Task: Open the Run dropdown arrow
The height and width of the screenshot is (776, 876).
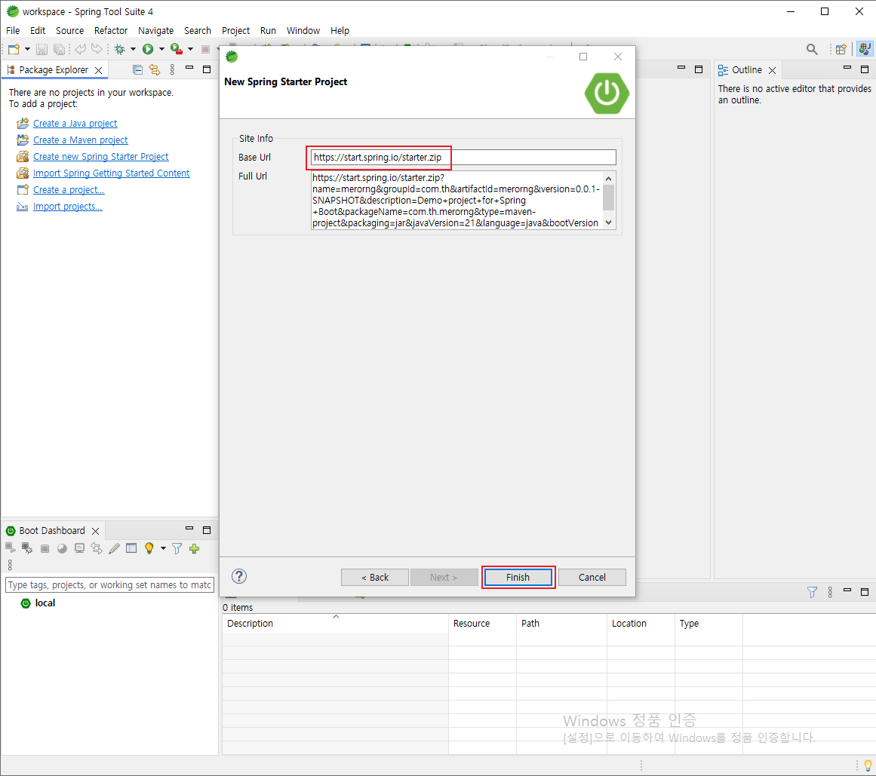Action: (x=162, y=49)
